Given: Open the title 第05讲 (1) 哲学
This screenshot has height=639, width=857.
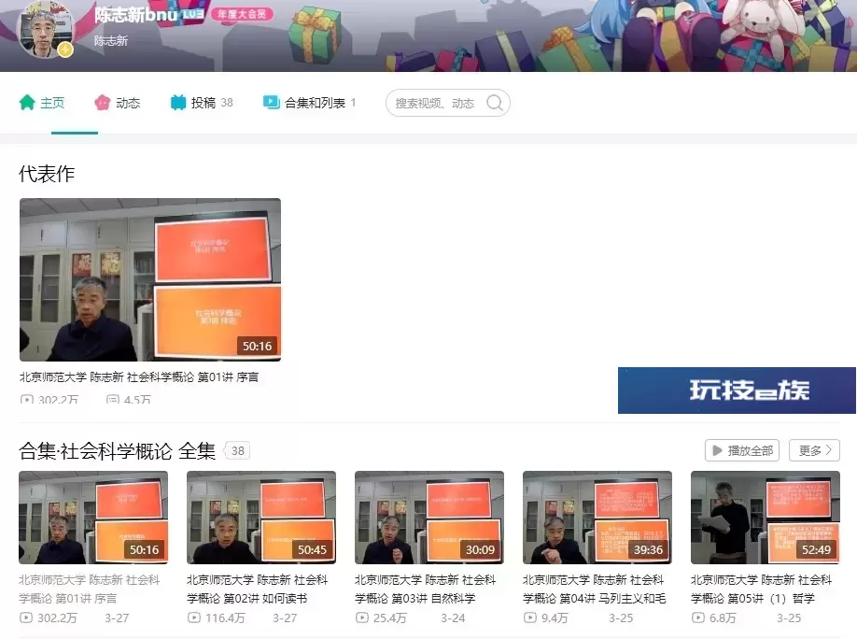Looking at the screenshot, I should pos(762,589).
